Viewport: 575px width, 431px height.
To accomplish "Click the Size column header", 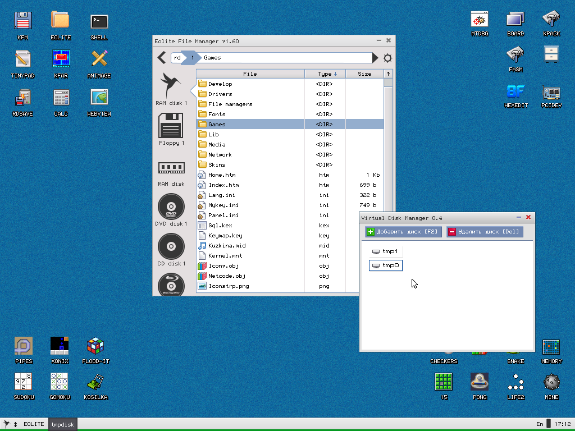I will point(364,74).
